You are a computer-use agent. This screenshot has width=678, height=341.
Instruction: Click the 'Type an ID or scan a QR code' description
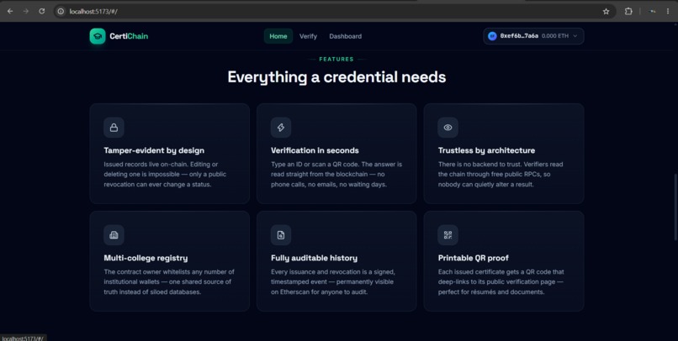(336, 175)
